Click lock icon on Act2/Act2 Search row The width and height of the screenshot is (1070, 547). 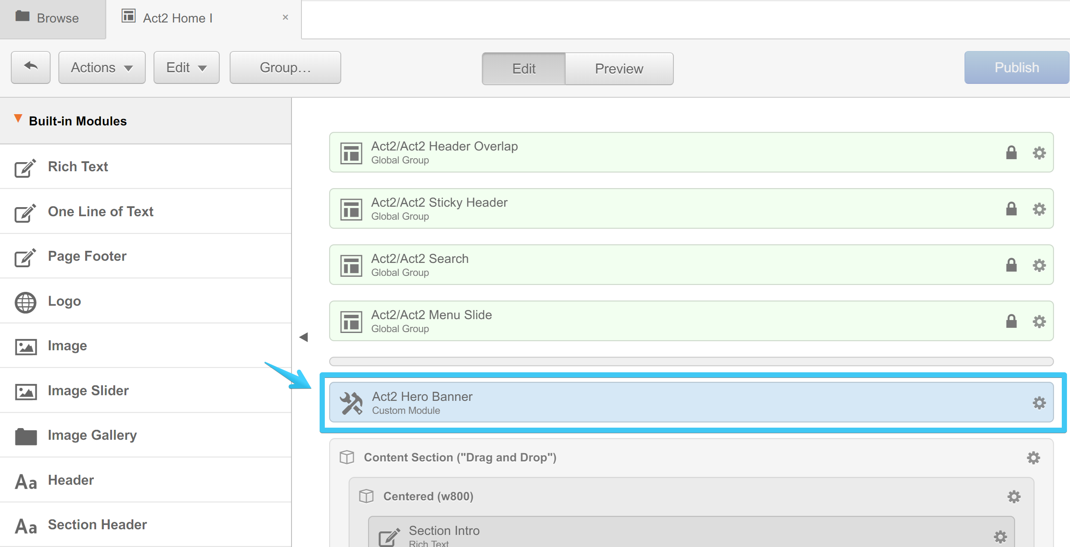click(x=1011, y=265)
